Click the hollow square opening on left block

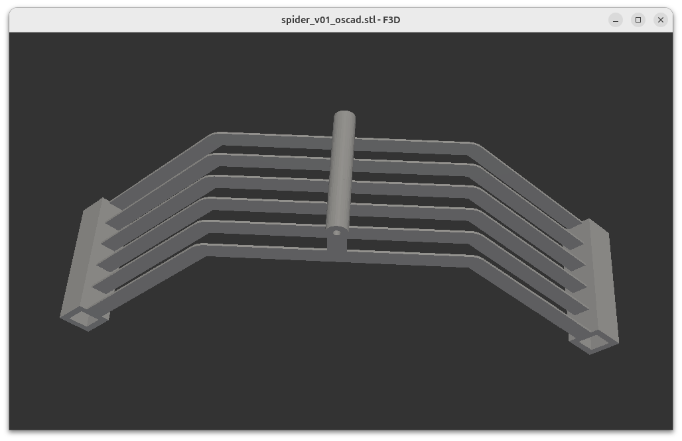pos(86,319)
